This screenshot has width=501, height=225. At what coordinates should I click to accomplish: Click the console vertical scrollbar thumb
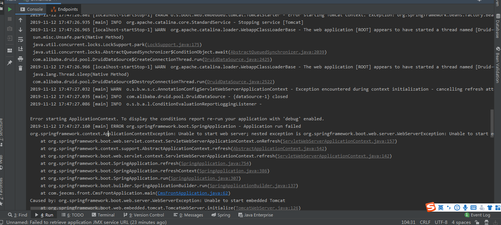(492, 123)
